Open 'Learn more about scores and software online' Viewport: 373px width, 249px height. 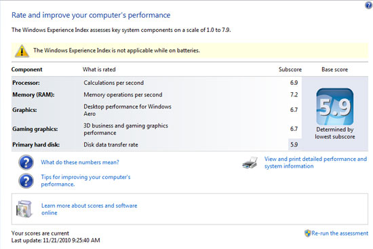click(x=90, y=209)
